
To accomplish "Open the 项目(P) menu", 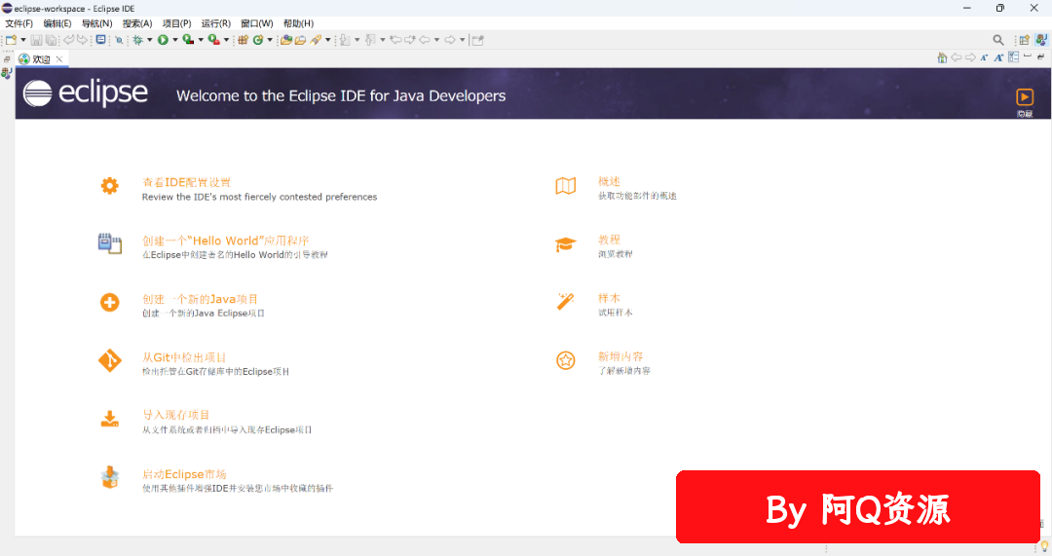I will click(x=176, y=23).
